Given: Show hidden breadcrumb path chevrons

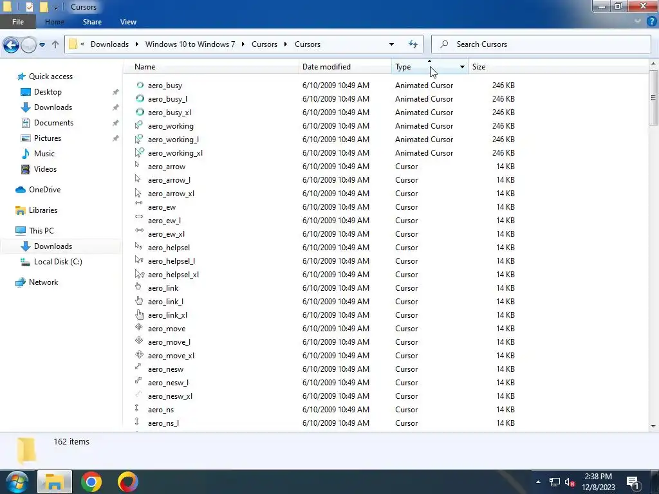Looking at the screenshot, I should [82, 44].
